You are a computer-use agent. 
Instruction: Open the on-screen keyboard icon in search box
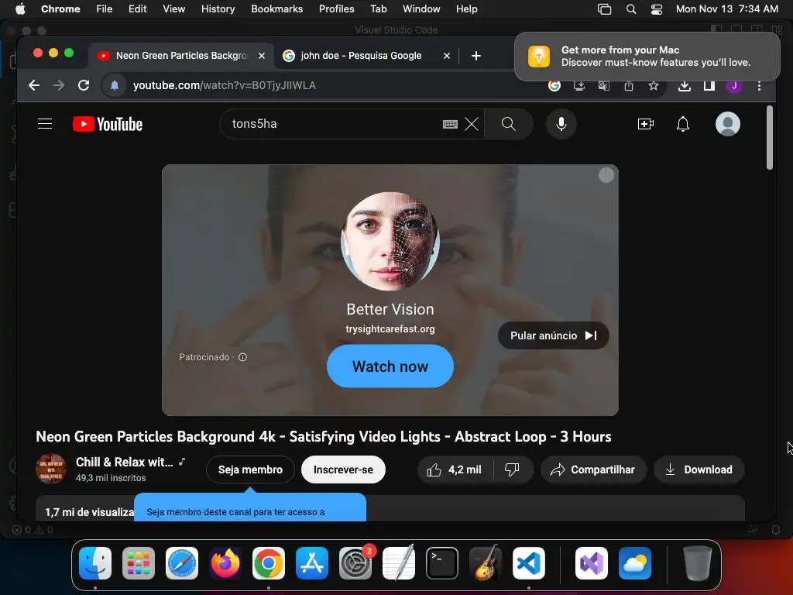450,124
